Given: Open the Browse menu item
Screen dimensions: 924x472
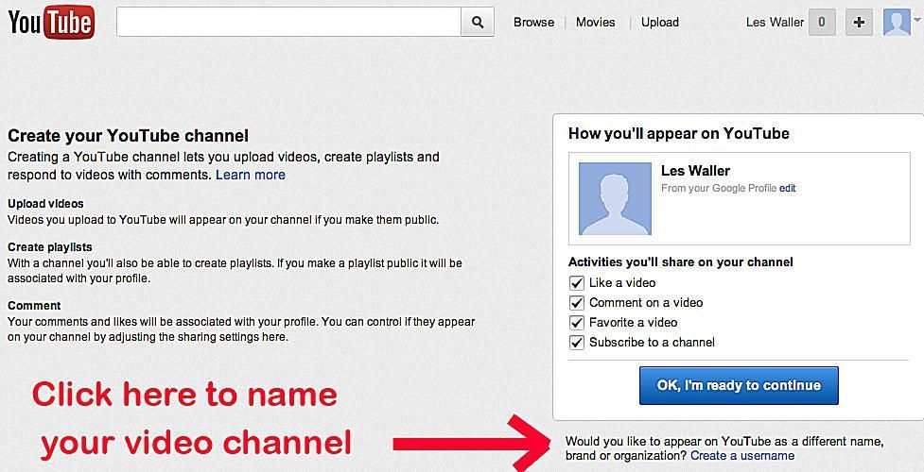Looking at the screenshot, I should click(534, 23).
